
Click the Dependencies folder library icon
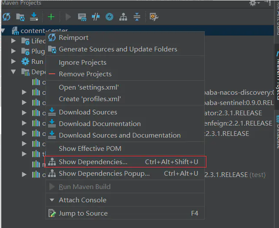tap(25, 72)
